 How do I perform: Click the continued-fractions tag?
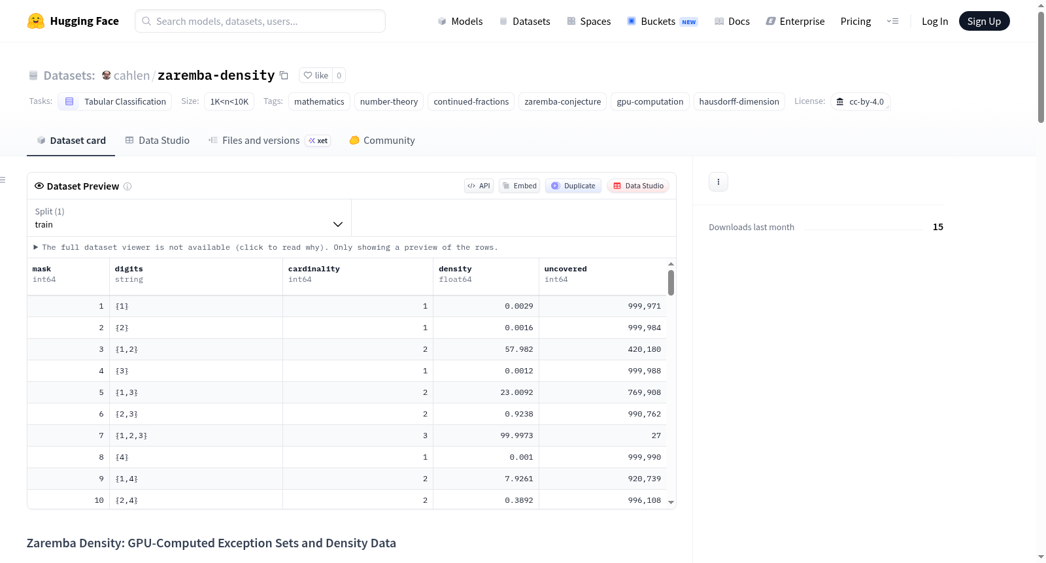click(471, 101)
